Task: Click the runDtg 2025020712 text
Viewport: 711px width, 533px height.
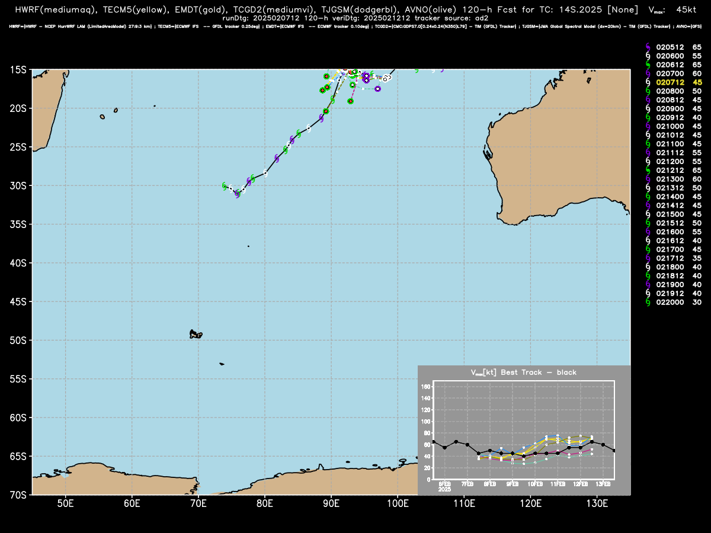Action: click(262, 18)
